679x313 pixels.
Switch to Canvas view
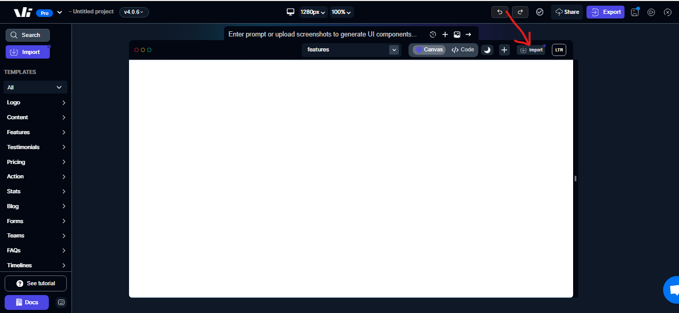click(429, 50)
